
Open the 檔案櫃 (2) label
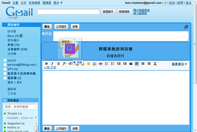[x=14, y=78]
